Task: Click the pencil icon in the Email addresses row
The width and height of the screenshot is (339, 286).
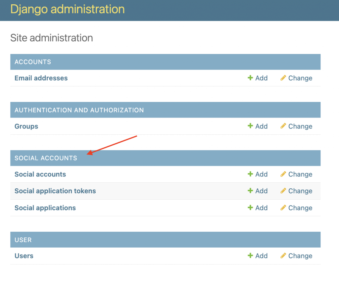Action: pos(283,78)
